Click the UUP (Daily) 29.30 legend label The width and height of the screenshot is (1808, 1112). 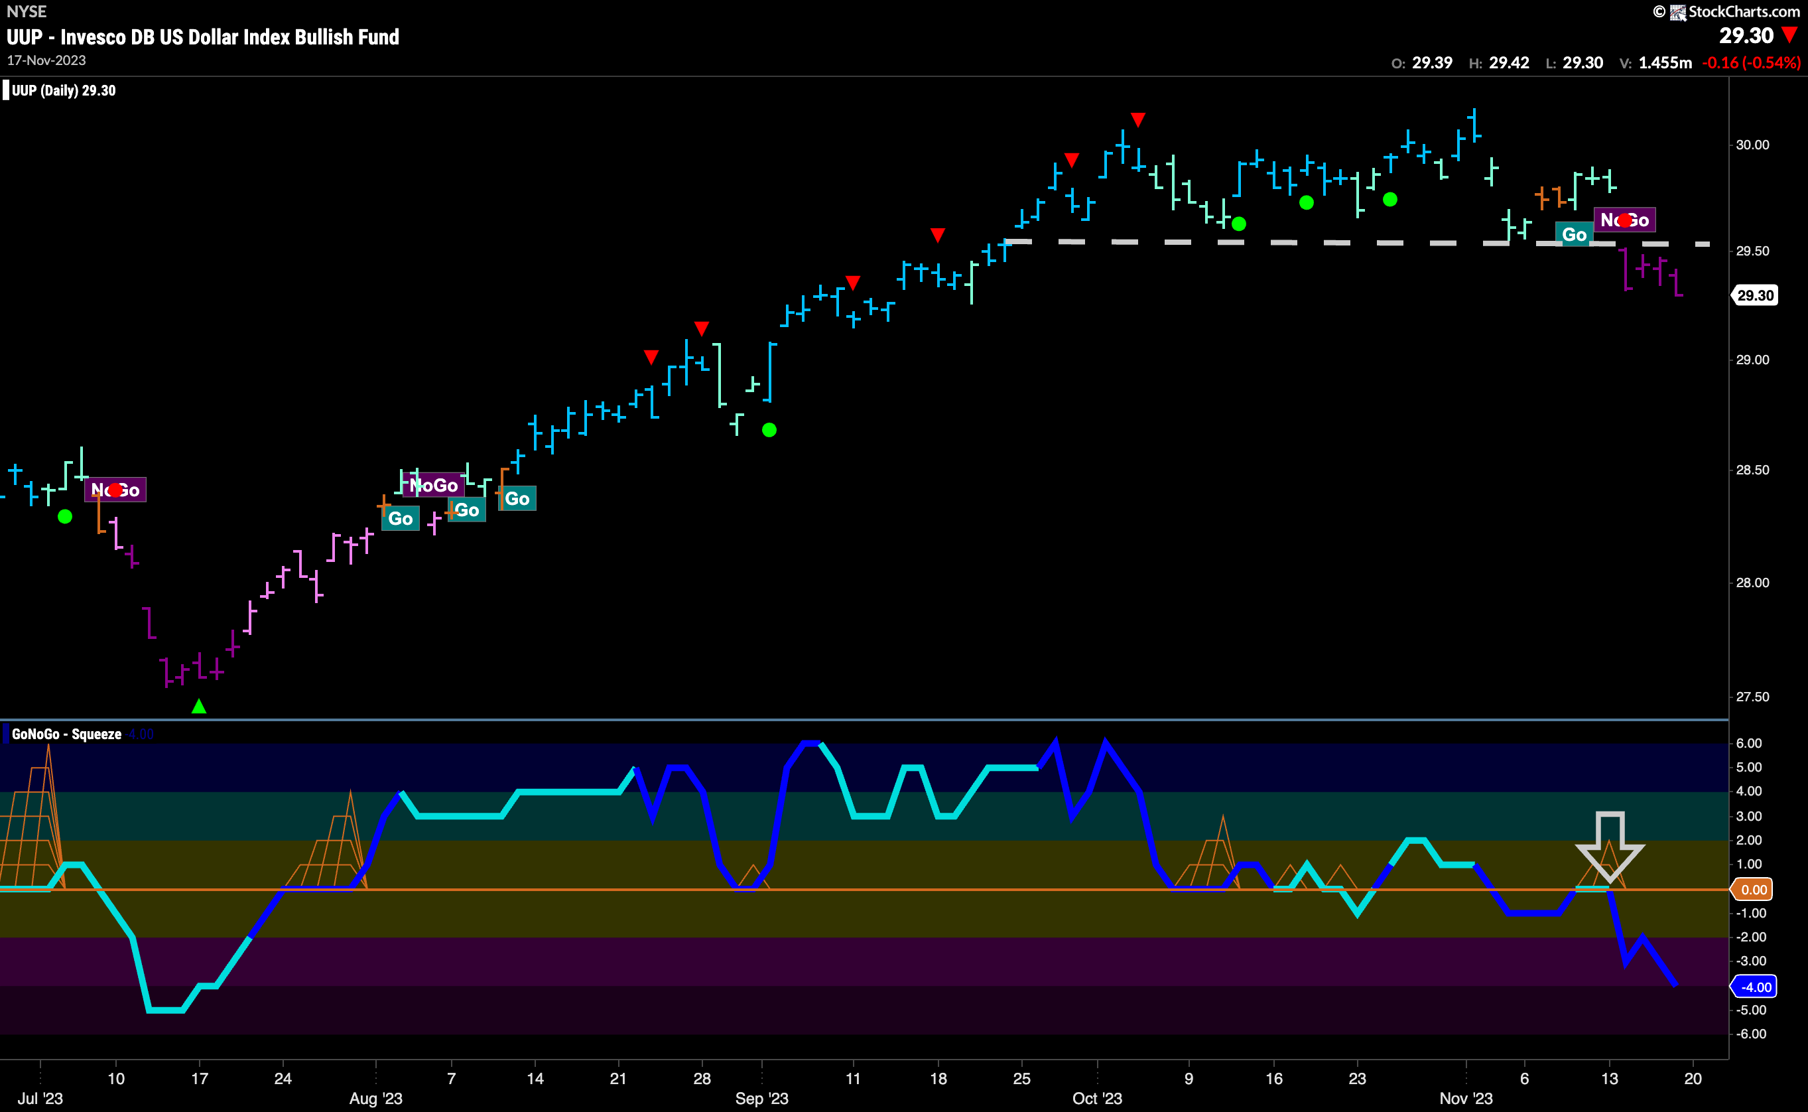click(63, 90)
